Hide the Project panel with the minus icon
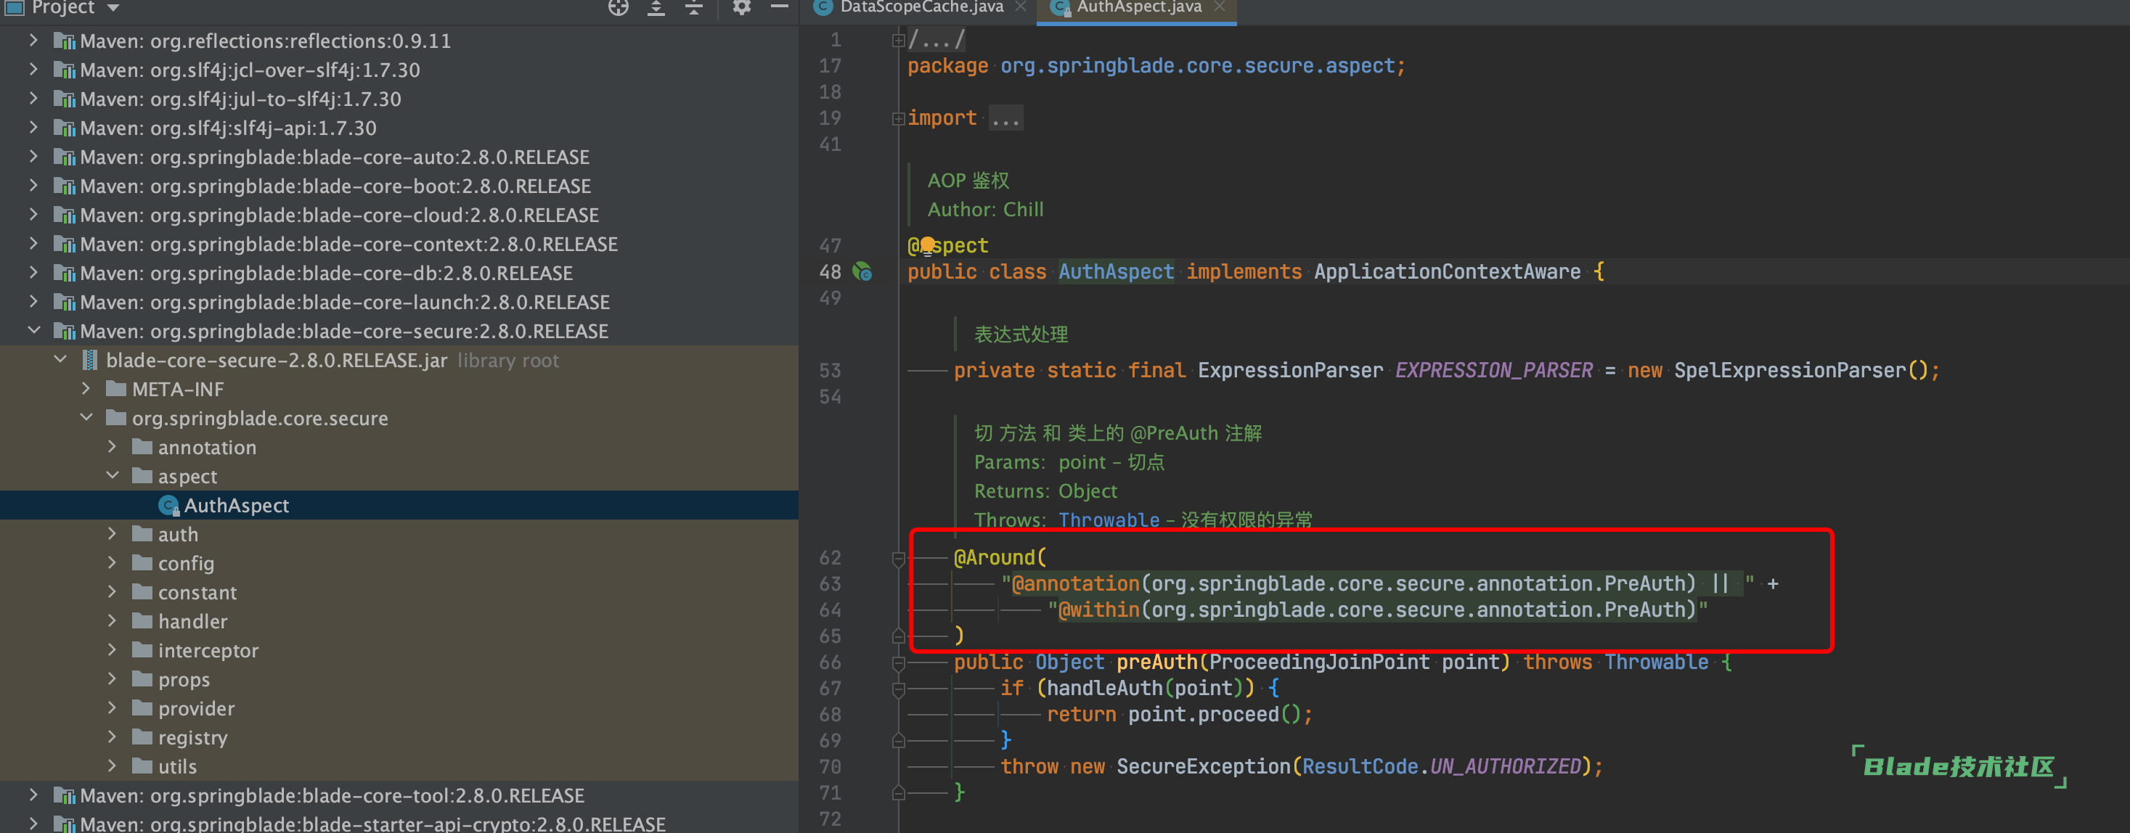The width and height of the screenshot is (2130, 833). (x=779, y=7)
